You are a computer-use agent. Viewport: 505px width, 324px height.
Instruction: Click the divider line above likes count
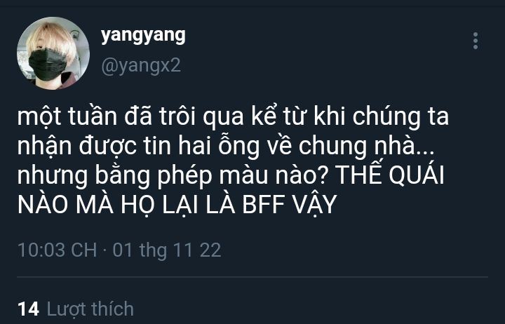coord(252,277)
